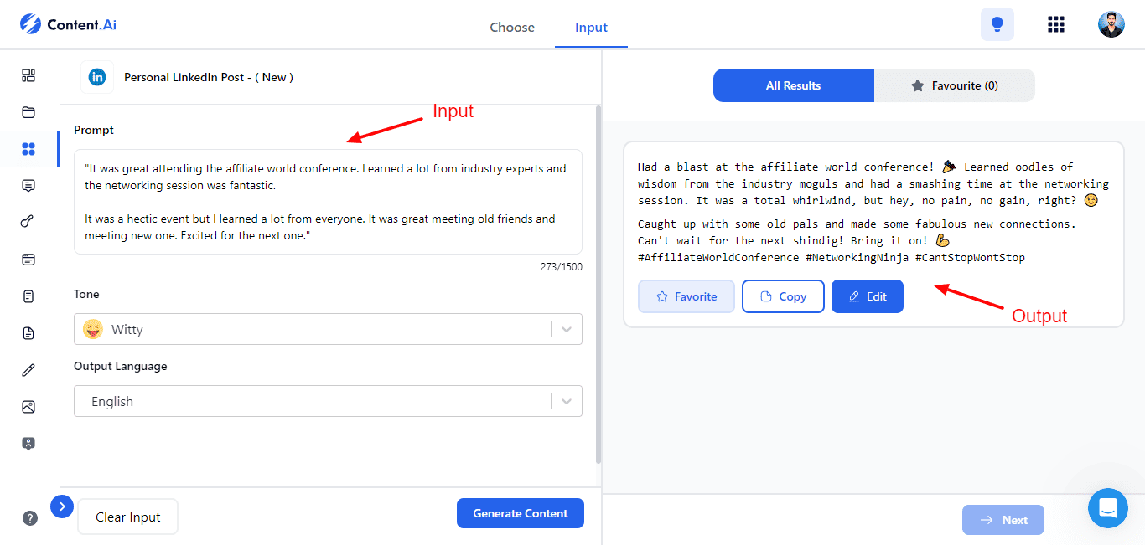This screenshot has width=1145, height=545.
Task: Click the left panel vertical scrollbar
Action: [598, 285]
